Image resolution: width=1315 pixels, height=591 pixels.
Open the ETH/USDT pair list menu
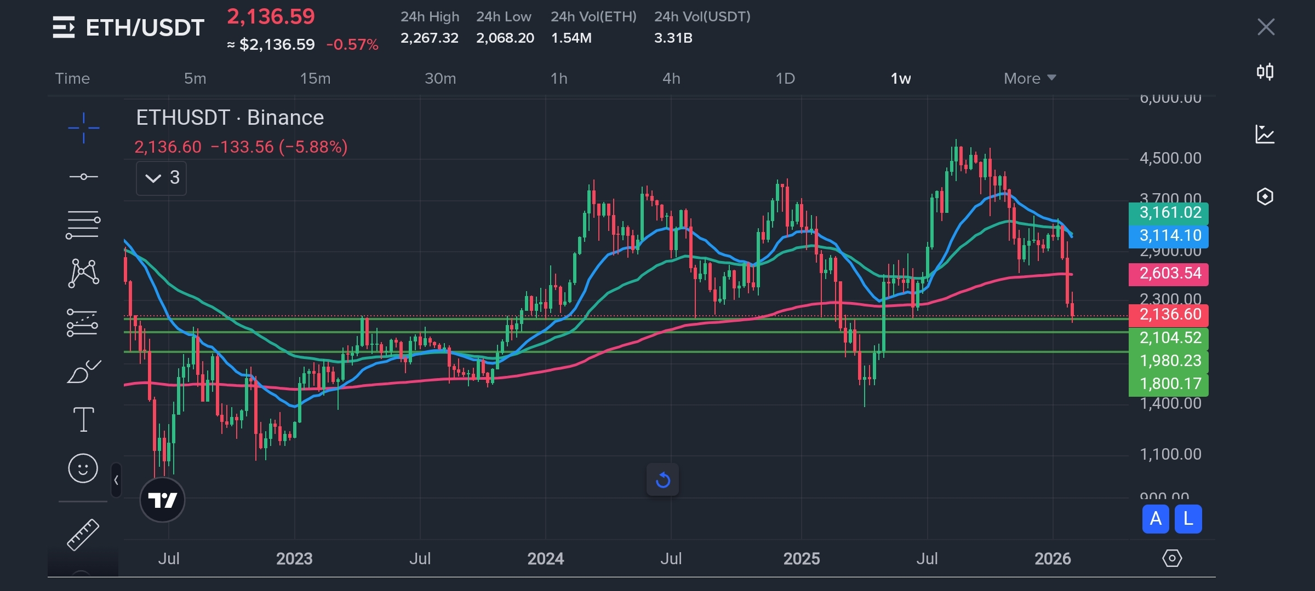pos(64,27)
